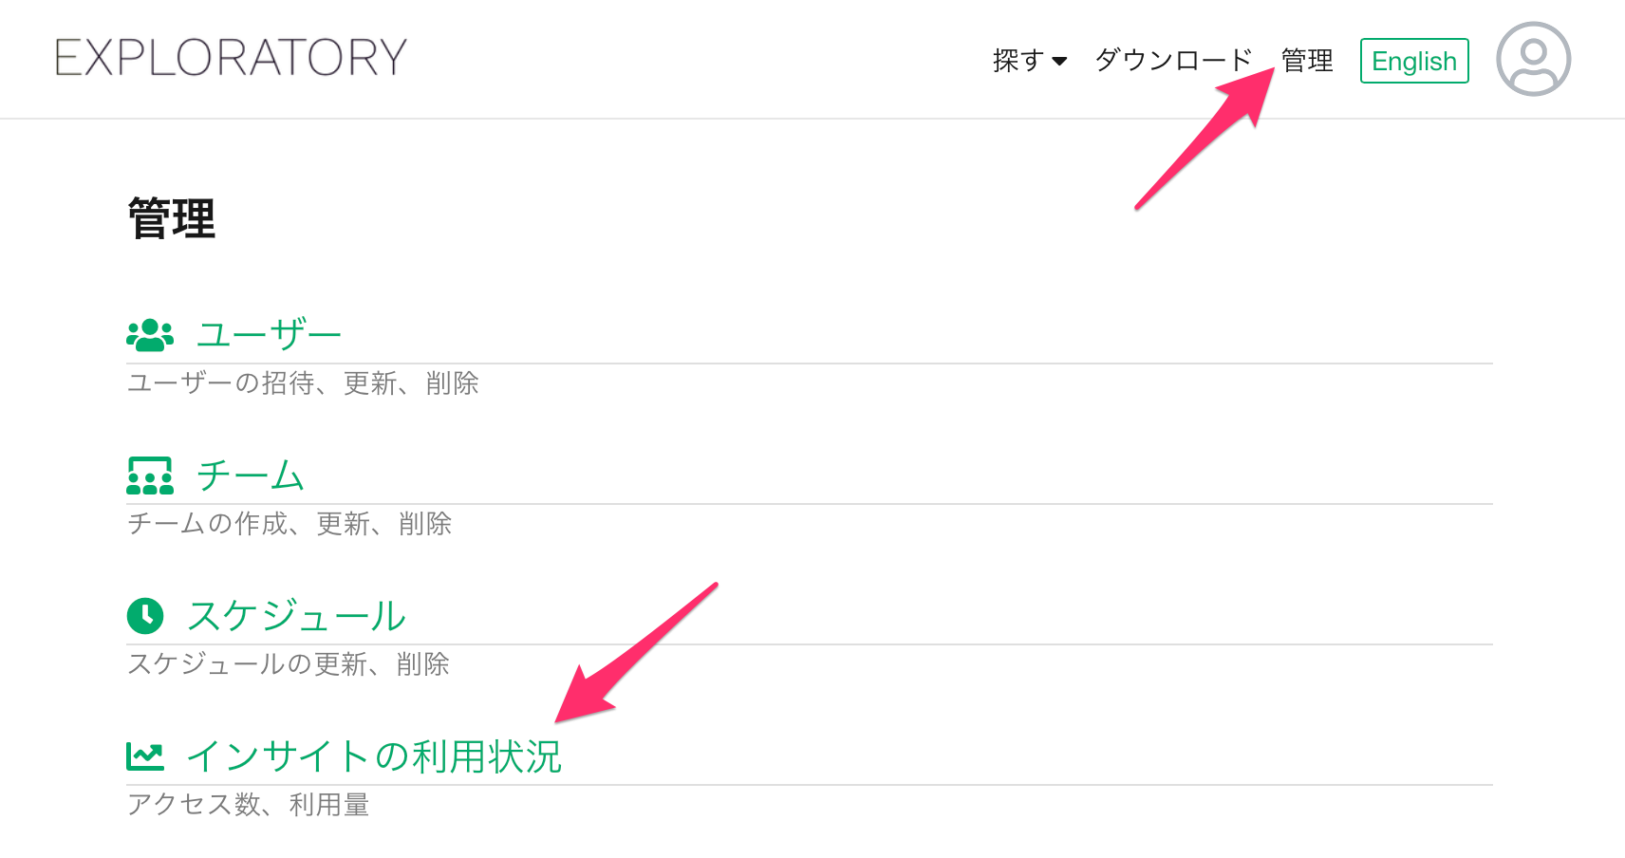Open the 探す menu
The image size is (1625, 858).
click(x=1030, y=61)
